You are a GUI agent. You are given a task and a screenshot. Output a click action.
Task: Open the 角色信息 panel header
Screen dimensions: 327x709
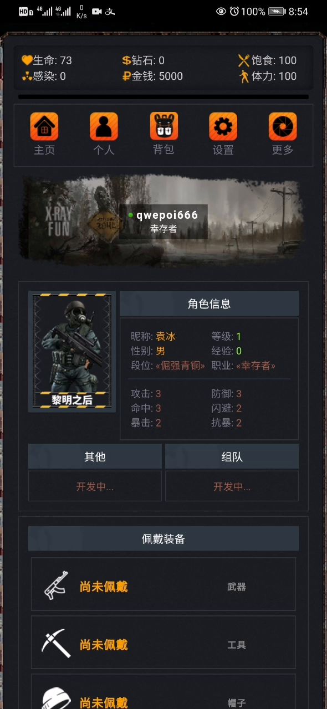pyautogui.click(x=209, y=304)
